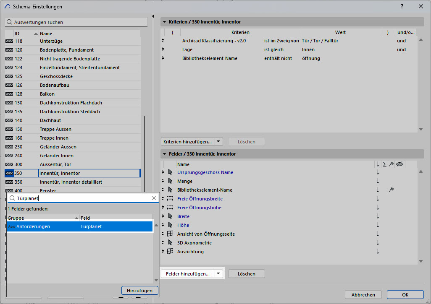
Task: Click the dimension icon beside Freie Öffnungsbreite
Action: (170, 199)
